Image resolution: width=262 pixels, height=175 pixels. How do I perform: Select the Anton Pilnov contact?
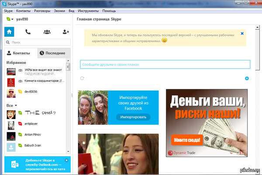(x=35, y=136)
